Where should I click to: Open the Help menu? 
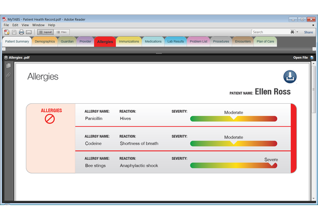pyautogui.click(x=52, y=25)
